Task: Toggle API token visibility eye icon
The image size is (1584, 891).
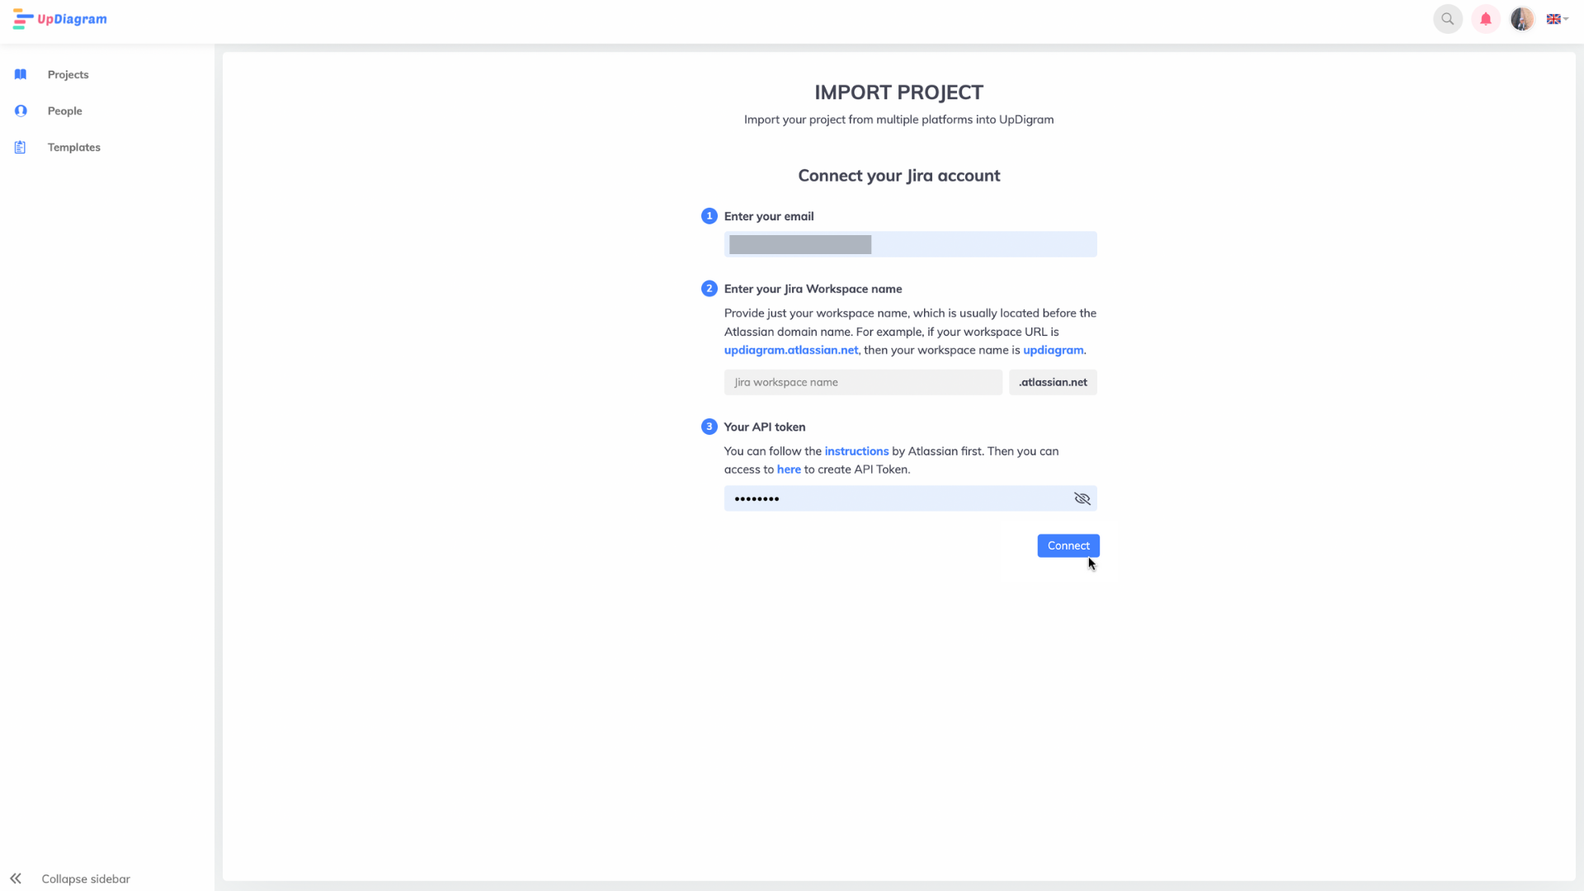Action: tap(1082, 498)
